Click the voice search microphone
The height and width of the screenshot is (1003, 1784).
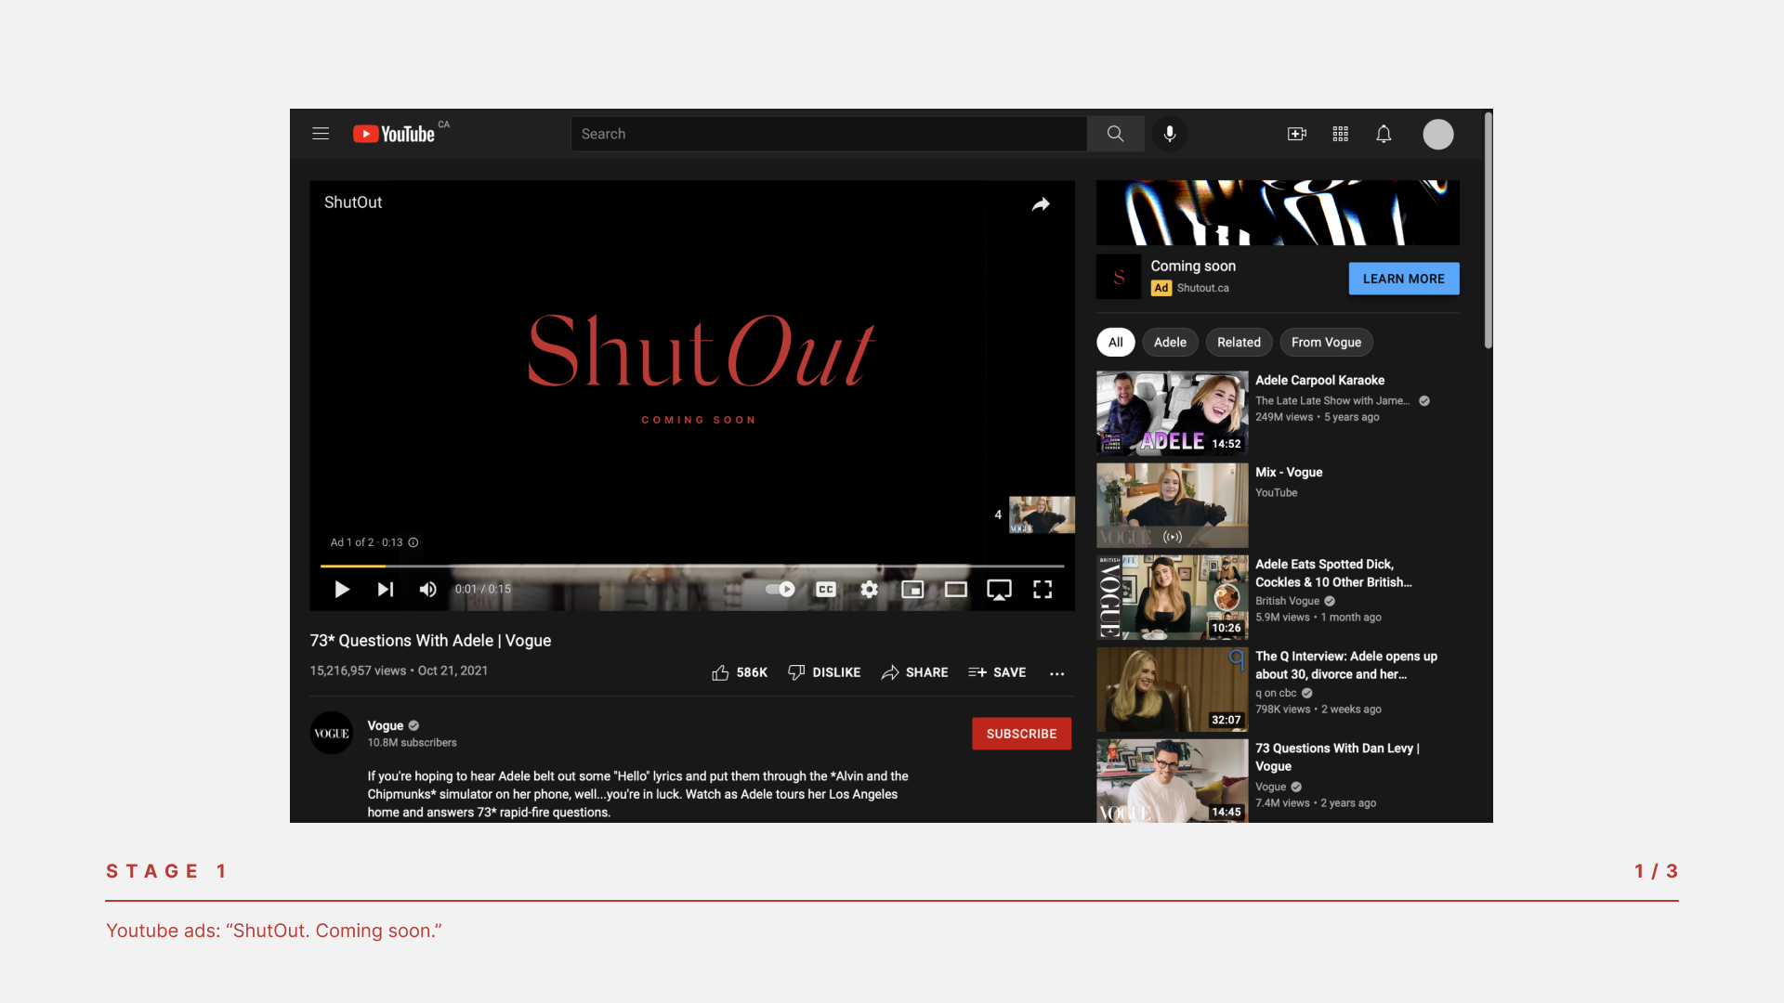point(1169,134)
